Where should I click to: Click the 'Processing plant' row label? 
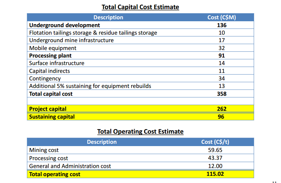tap(50, 56)
